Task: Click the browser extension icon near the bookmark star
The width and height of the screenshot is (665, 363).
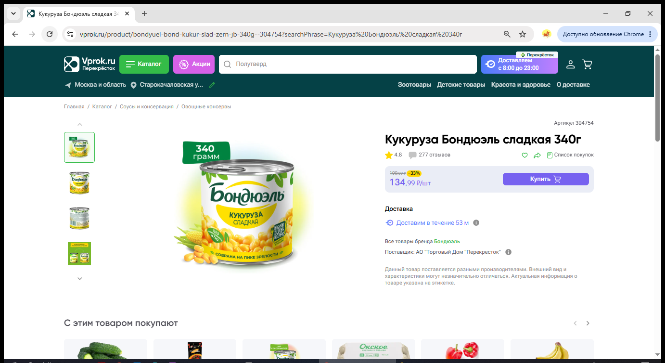Action: pyautogui.click(x=546, y=34)
